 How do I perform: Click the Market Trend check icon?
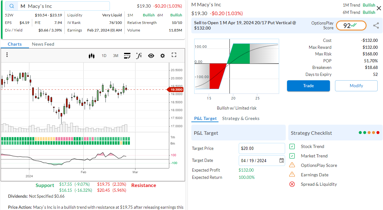pyautogui.click(x=292, y=156)
